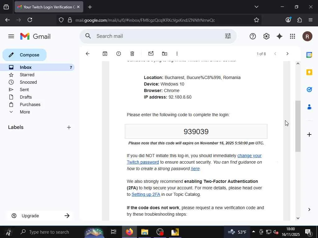The width and height of the screenshot is (318, 238).
Task: Open the Gmail main menu hamburger
Action: pos(11,36)
